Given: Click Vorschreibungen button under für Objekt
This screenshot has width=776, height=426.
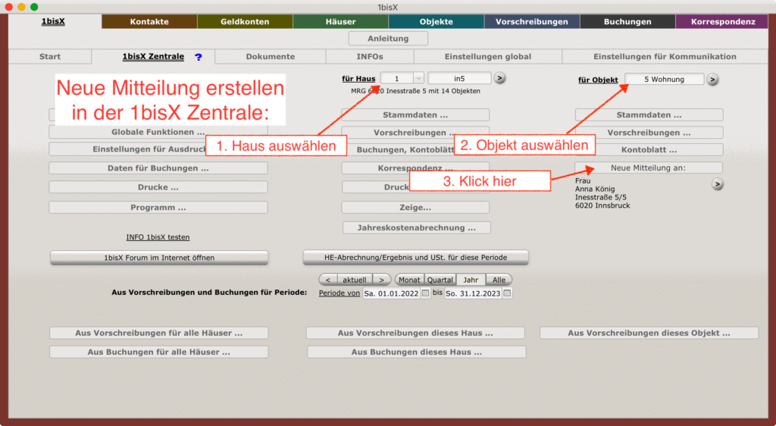Looking at the screenshot, I should point(649,133).
